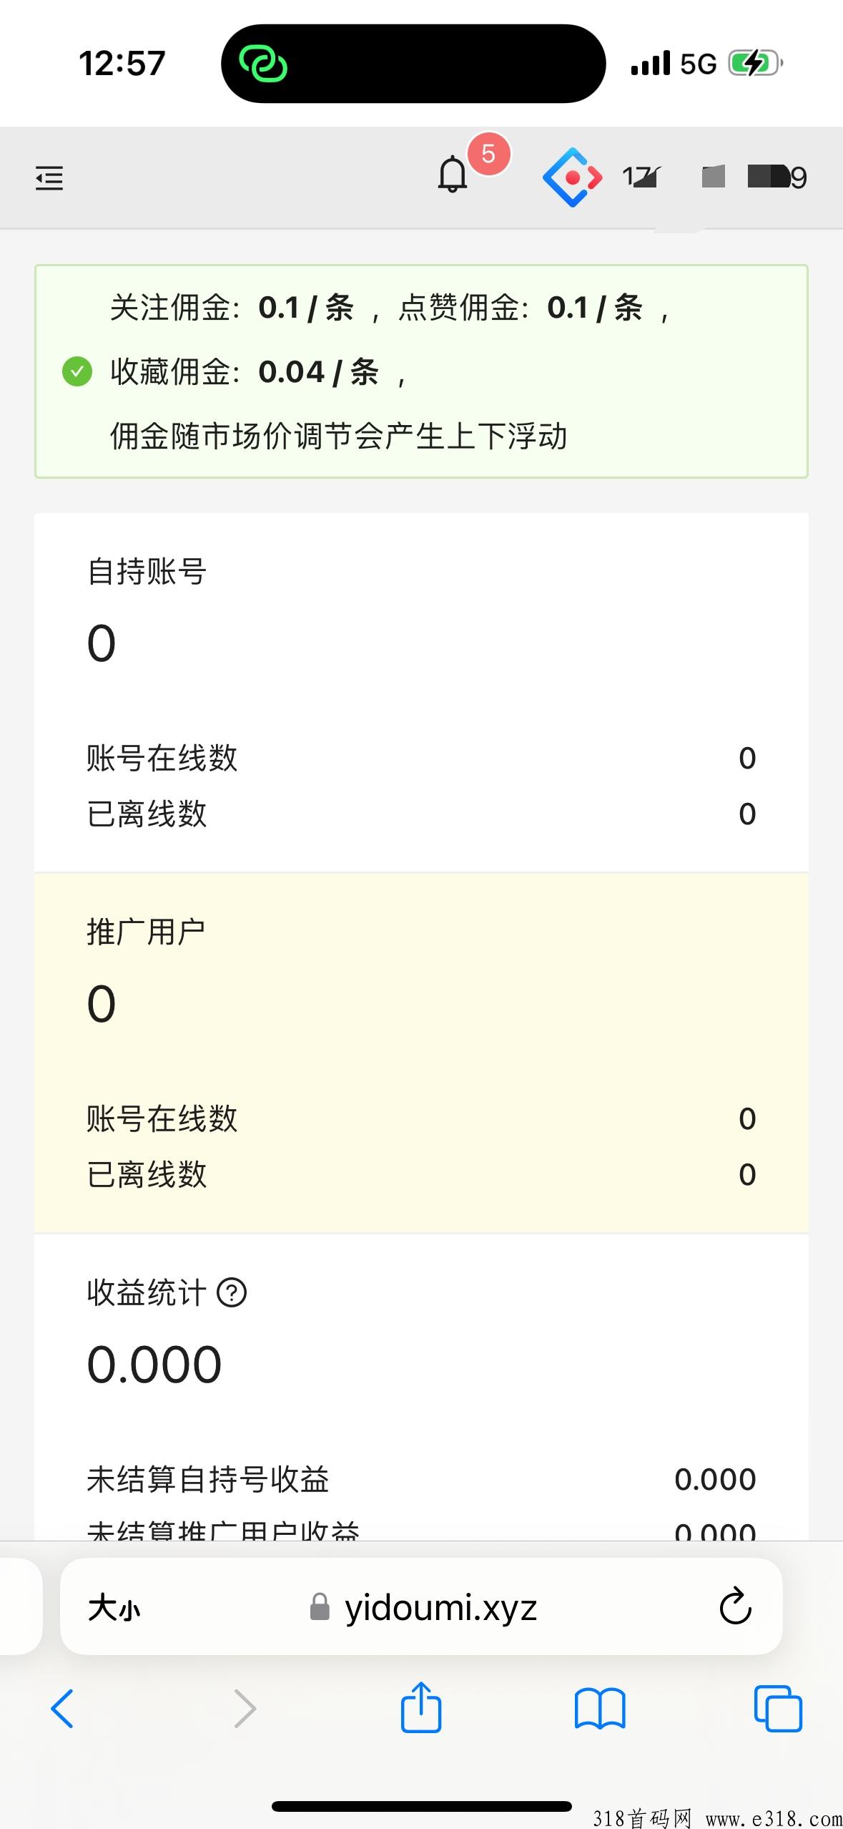Tap the green link indicator in status bar
This screenshot has height=1829, width=843.
pos(263,64)
